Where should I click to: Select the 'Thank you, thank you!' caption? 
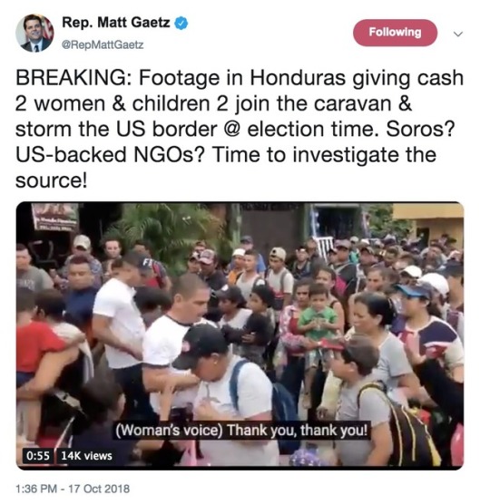coord(298,430)
